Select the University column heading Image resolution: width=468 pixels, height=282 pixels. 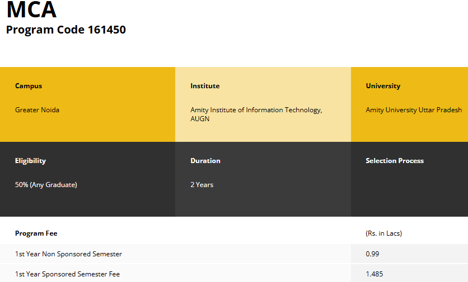pyautogui.click(x=383, y=86)
